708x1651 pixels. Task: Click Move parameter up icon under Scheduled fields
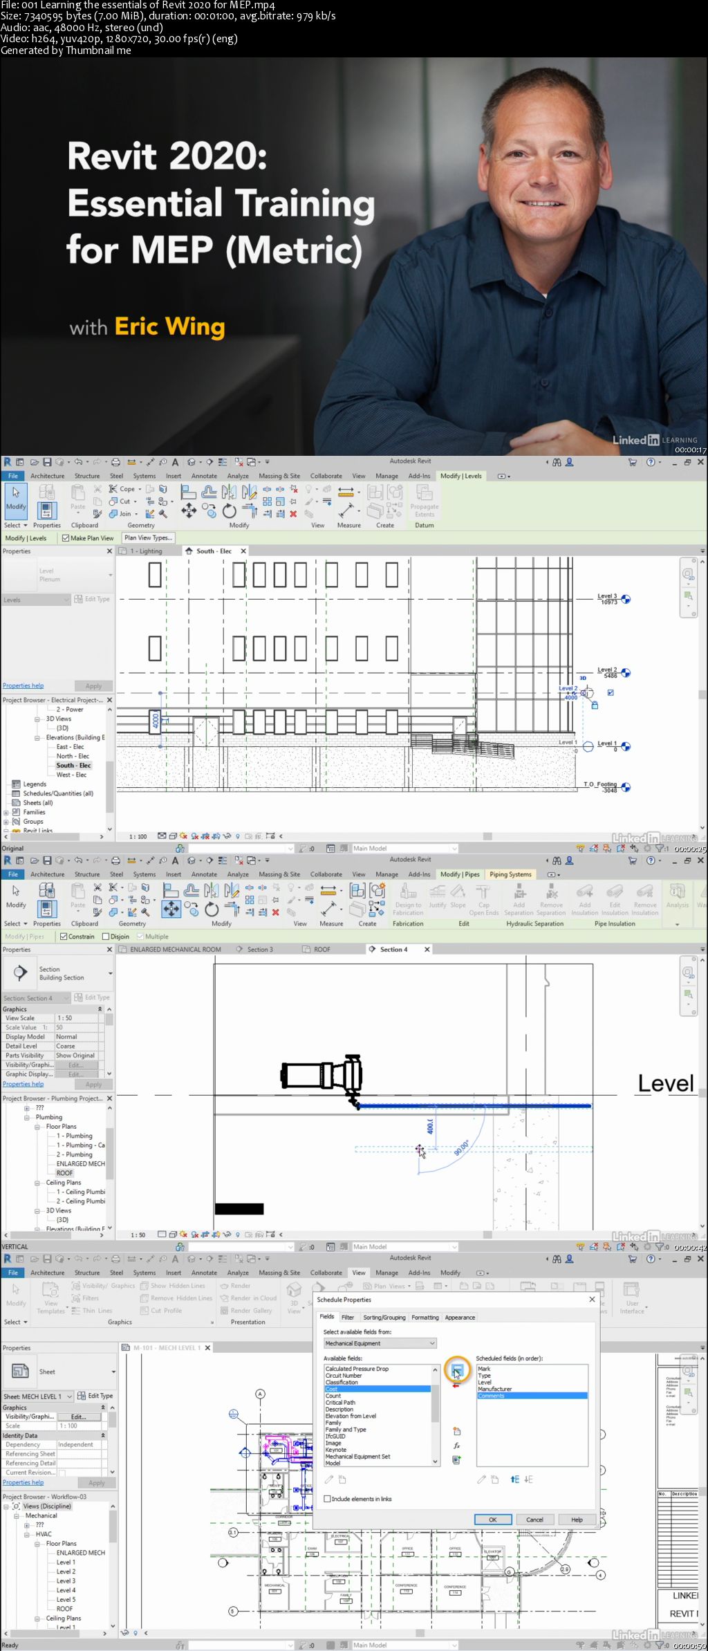tap(514, 1479)
